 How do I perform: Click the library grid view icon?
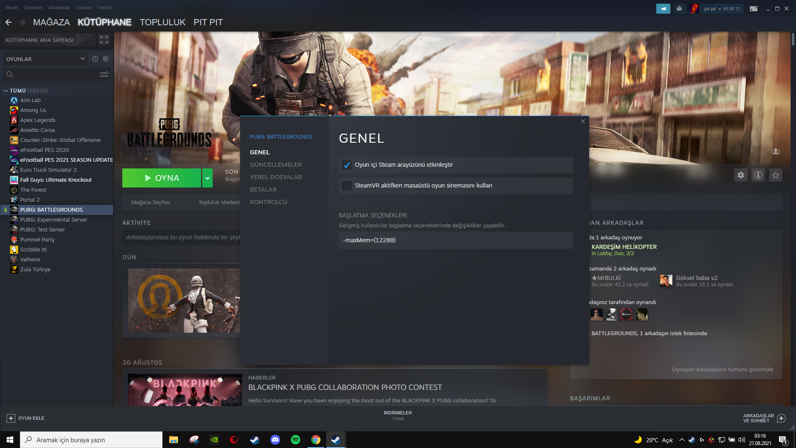[104, 40]
